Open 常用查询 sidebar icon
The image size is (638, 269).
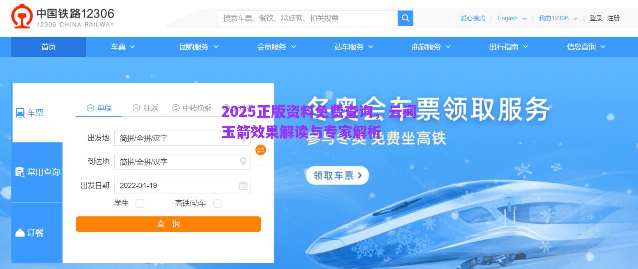click(20, 172)
